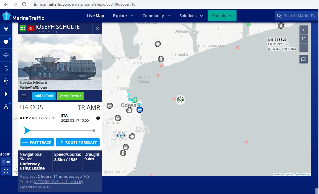Show the weather wind layer icon
319x194 pixels.
click(6, 68)
